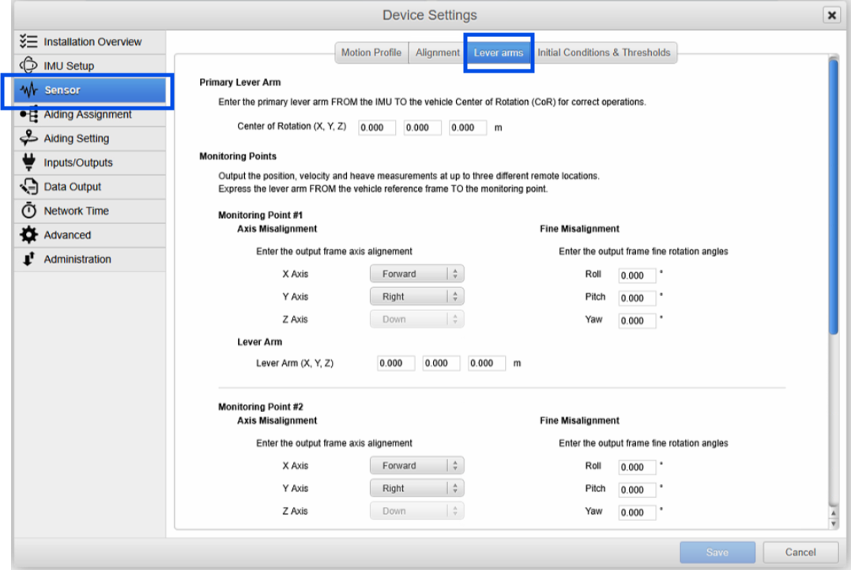The width and height of the screenshot is (851, 570).
Task: Click the Cancel button
Action: (x=800, y=552)
